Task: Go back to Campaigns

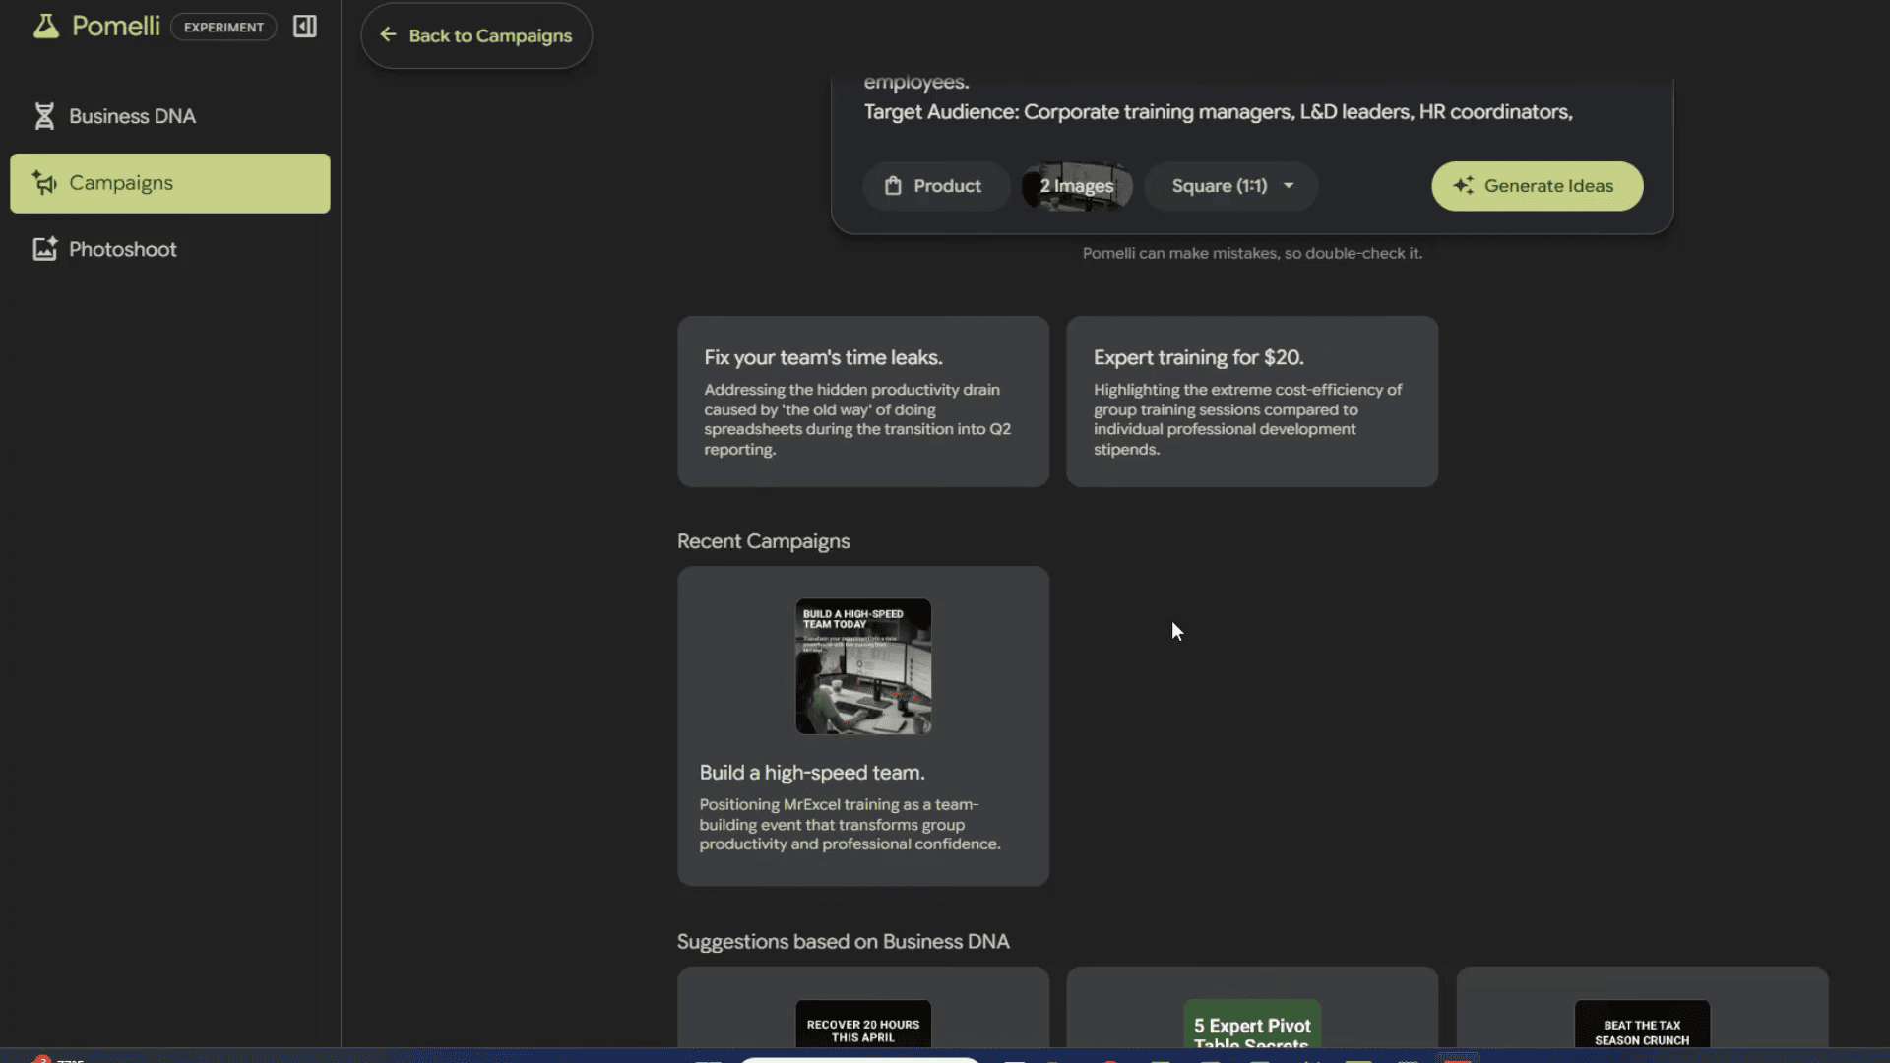Action: point(476,35)
